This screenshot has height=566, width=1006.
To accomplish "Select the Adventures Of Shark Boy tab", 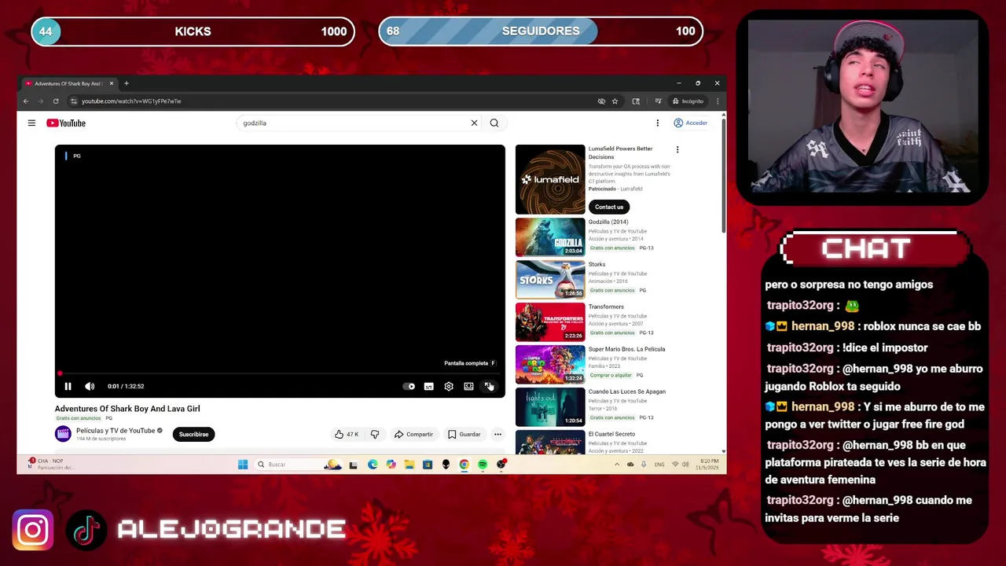I will [68, 83].
